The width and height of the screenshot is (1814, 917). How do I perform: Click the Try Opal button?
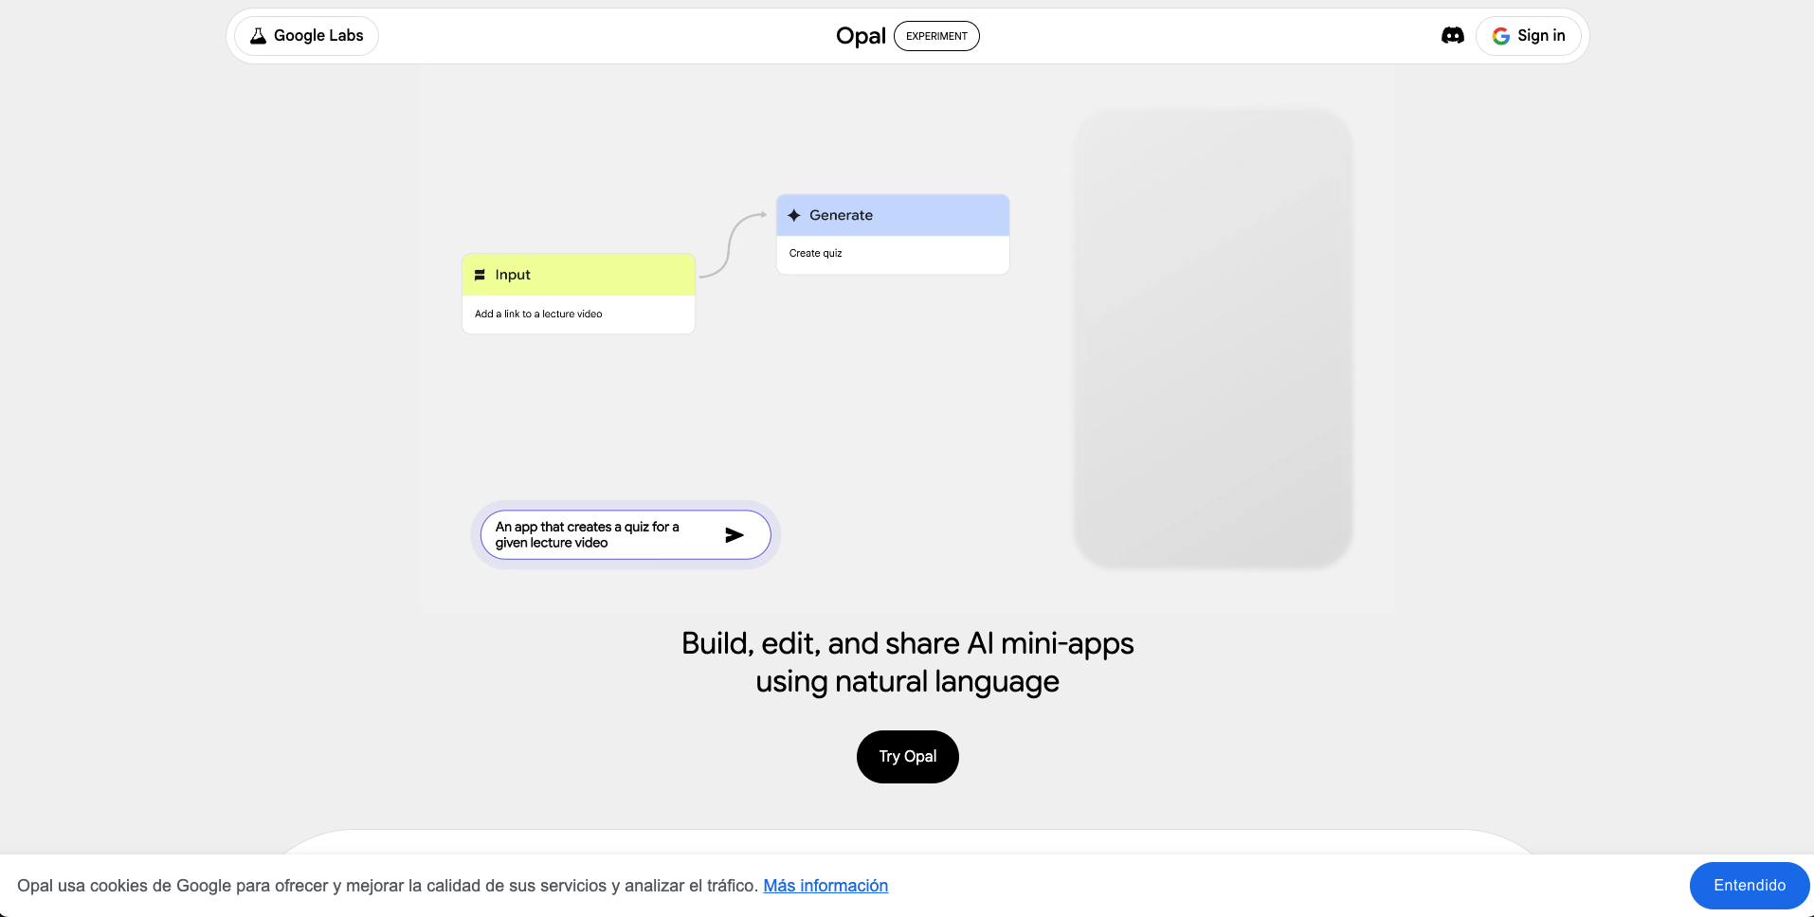[x=908, y=757]
